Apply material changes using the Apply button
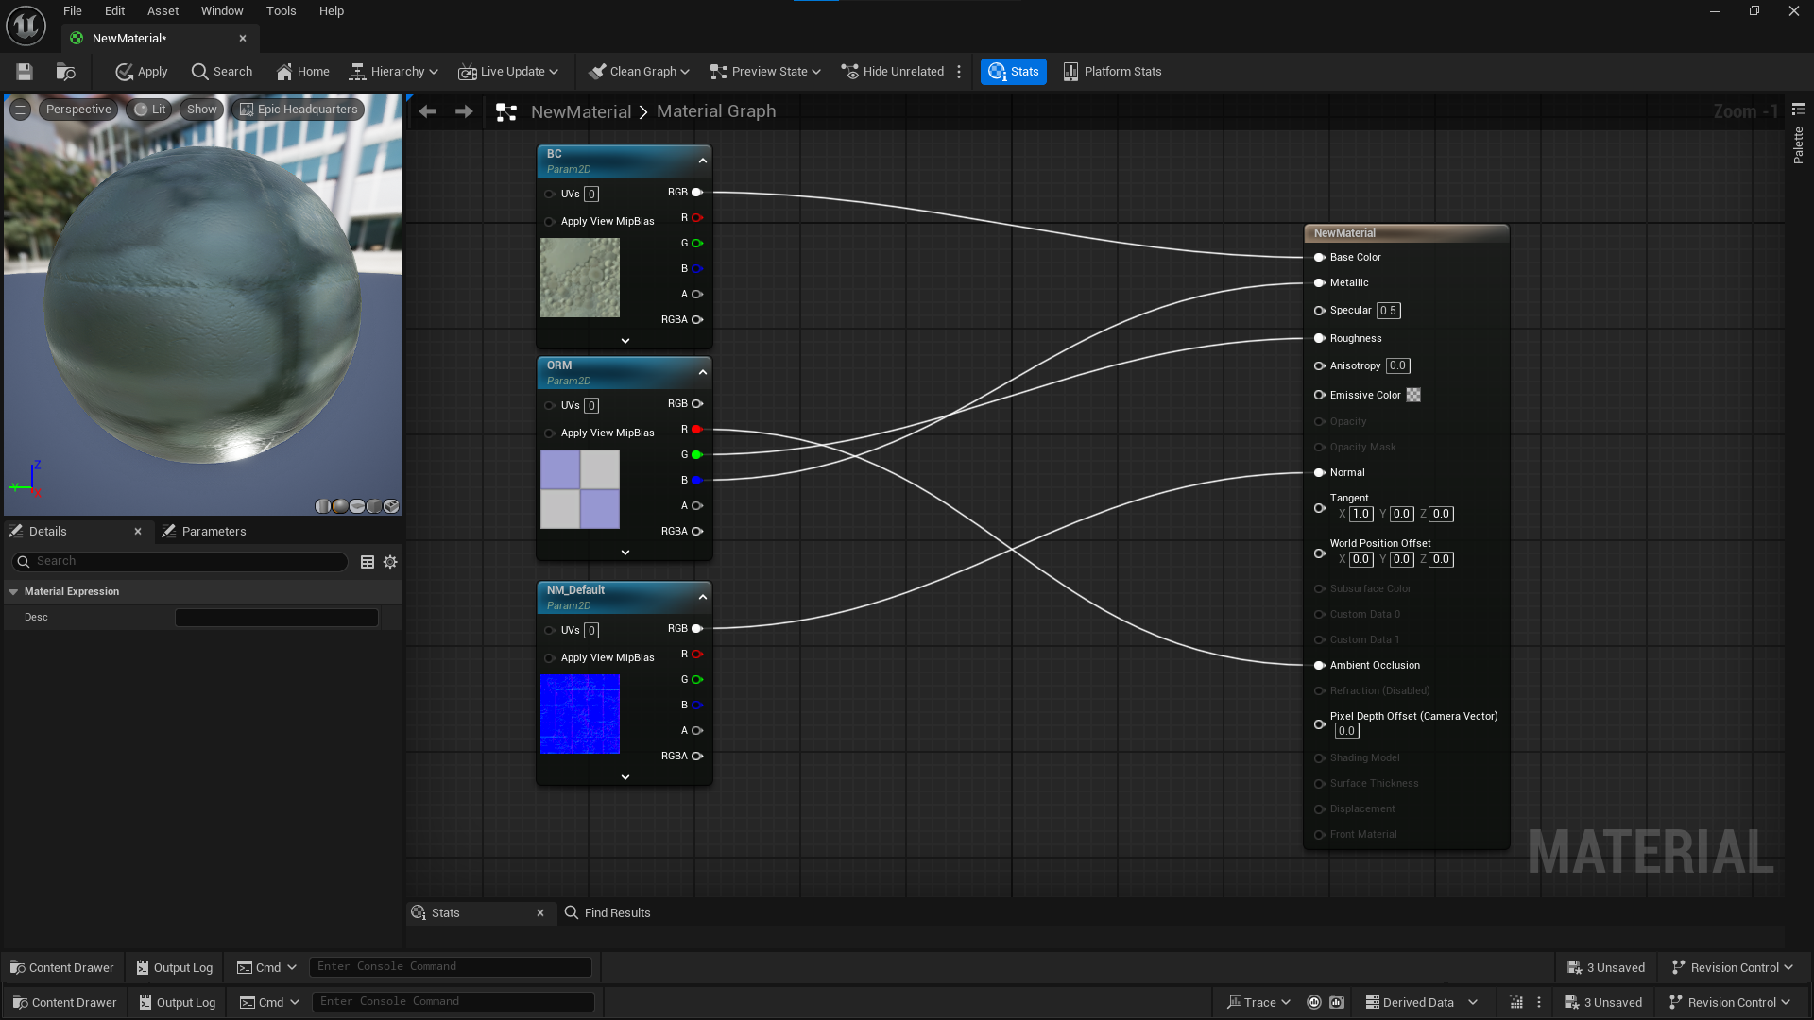Viewport: 1814px width, 1020px height. coord(142,72)
